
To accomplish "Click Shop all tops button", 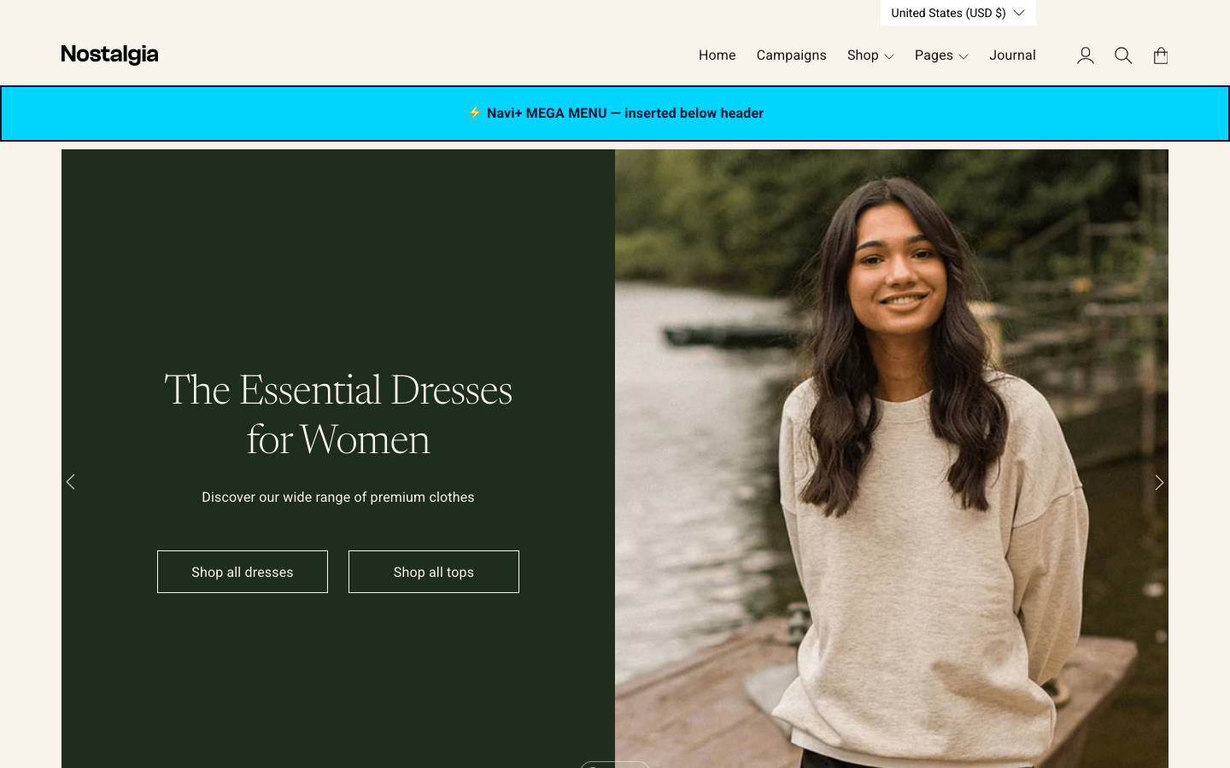I will [434, 572].
